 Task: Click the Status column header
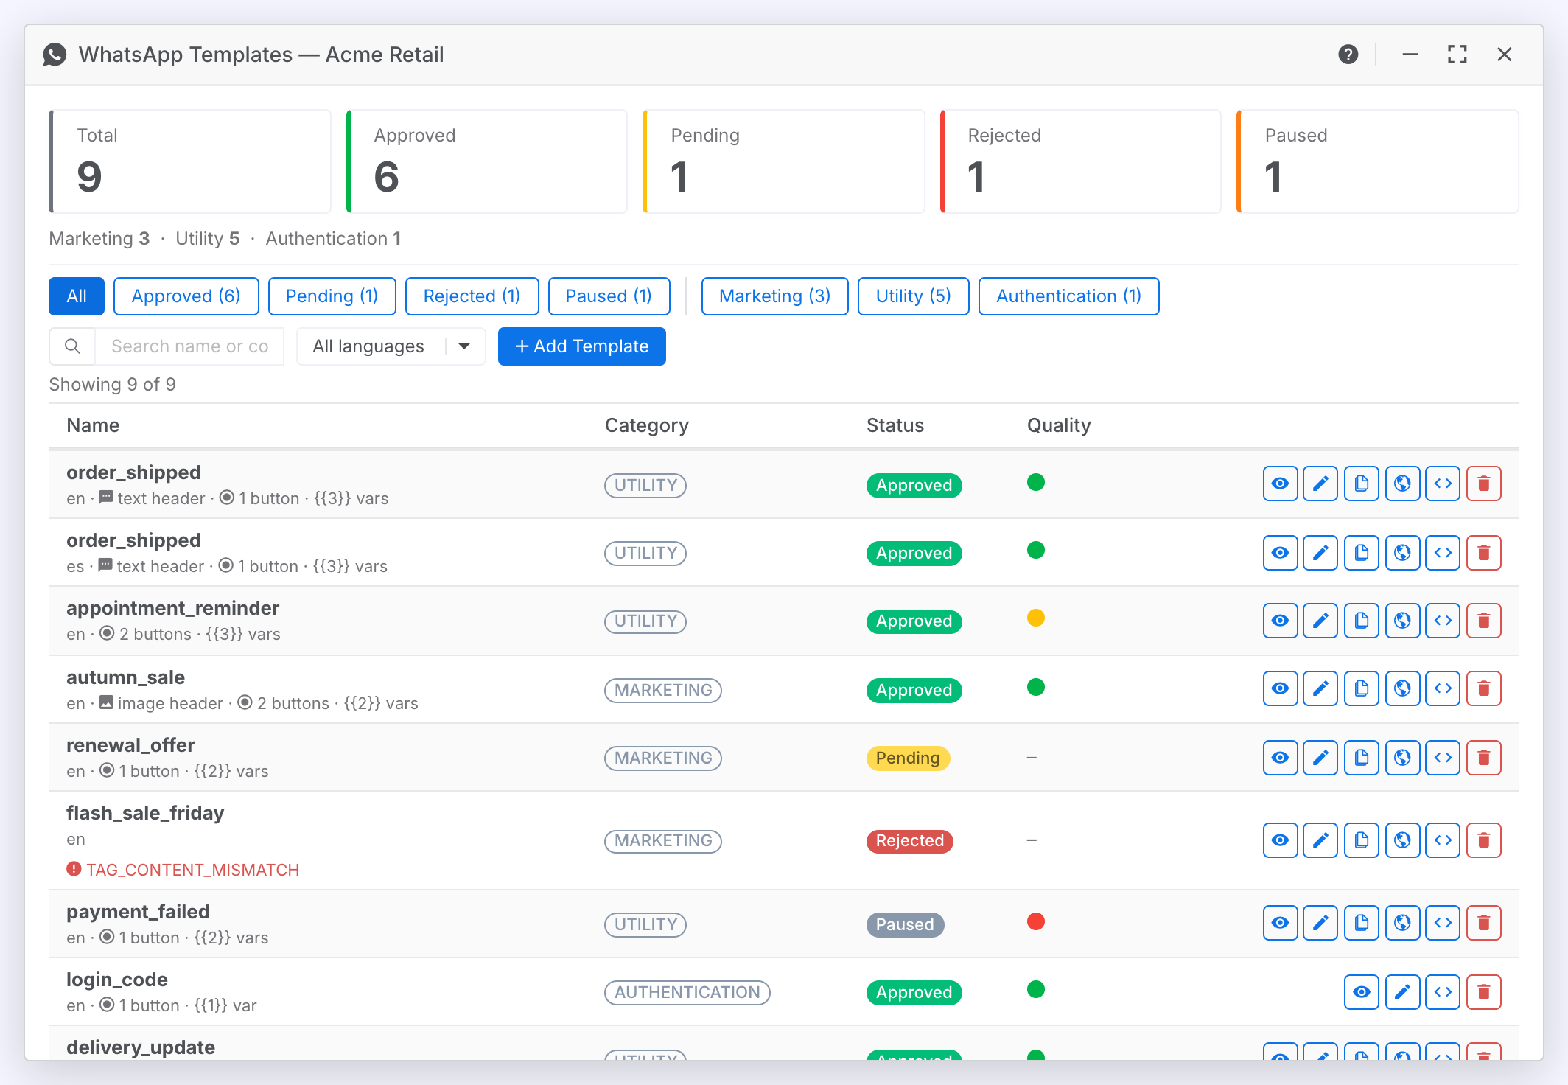(x=895, y=425)
